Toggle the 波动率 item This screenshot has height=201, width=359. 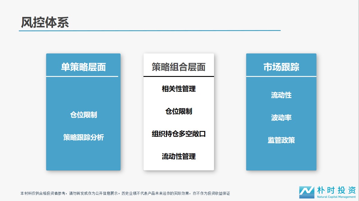281,118
